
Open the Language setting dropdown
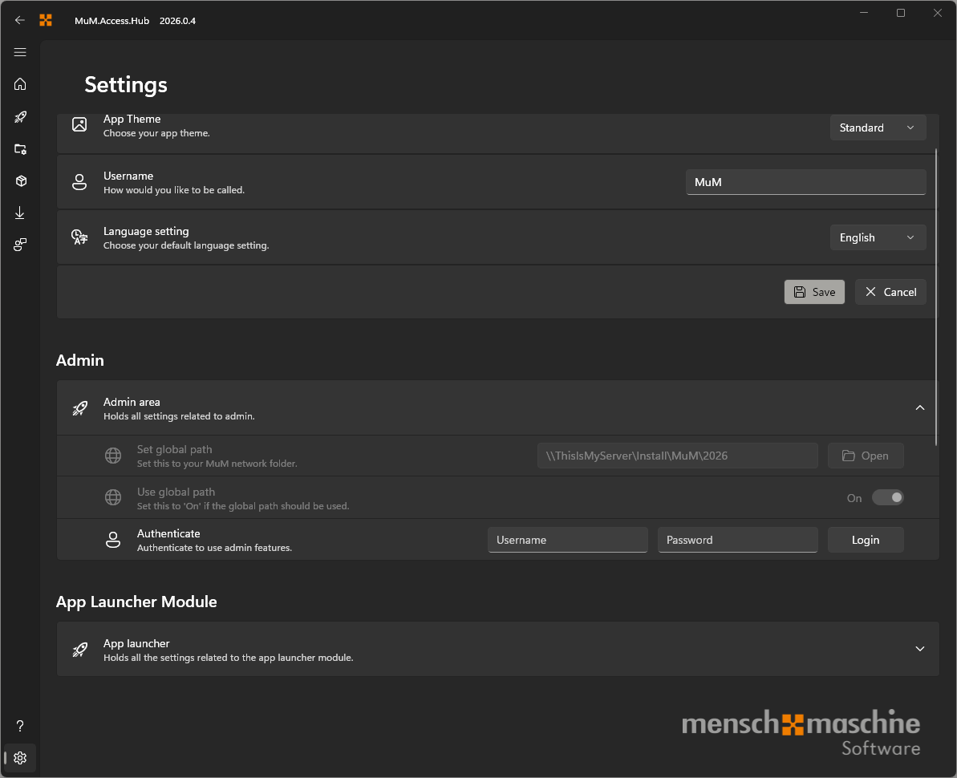pos(878,237)
